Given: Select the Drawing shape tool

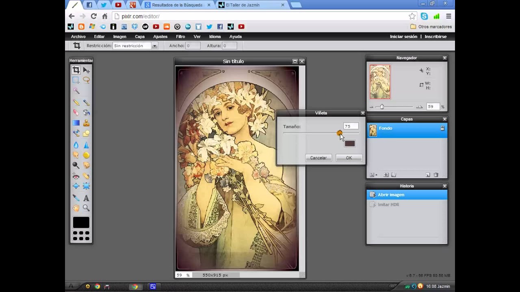Looking at the screenshot, I should (x=86, y=133).
